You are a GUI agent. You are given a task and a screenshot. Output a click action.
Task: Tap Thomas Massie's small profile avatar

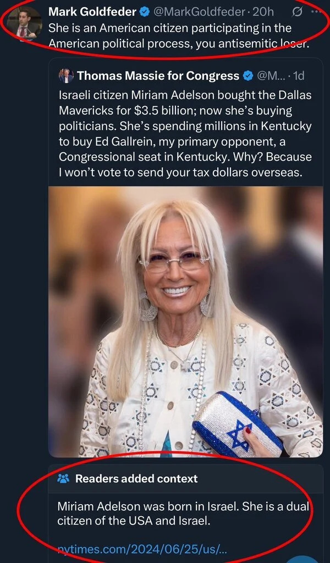point(66,75)
